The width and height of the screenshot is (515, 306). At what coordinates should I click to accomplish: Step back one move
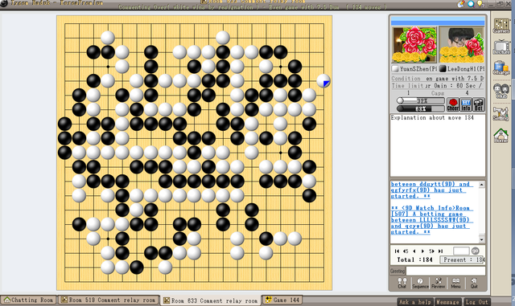(414, 251)
